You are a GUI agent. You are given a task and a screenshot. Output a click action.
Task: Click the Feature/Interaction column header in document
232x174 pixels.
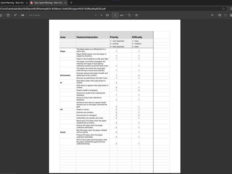coord(87,37)
